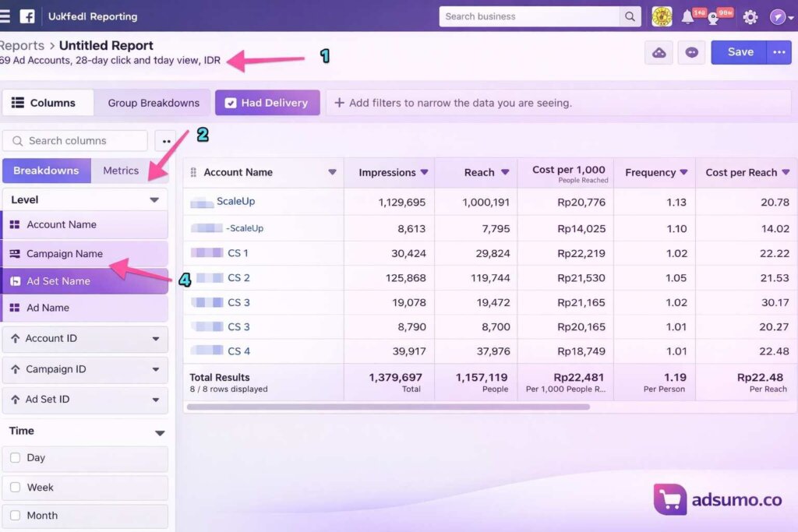This screenshot has height=532, width=798.
Task: Tick the Month breakdown checkbox
Action: (x=16, y=516)
